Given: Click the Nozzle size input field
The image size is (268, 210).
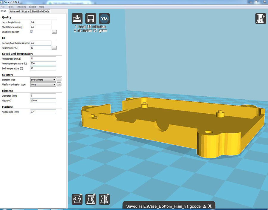Looking at the screenshot, I should (43, 112).
